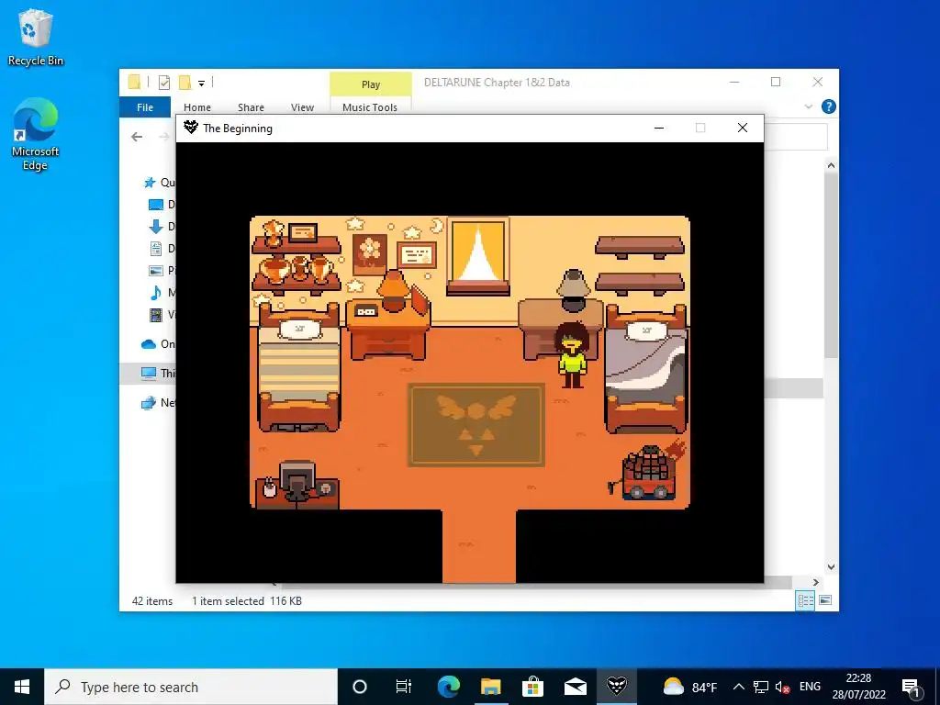Open Mail app from taskbar

pyautogui.click(x=575, y=687)
